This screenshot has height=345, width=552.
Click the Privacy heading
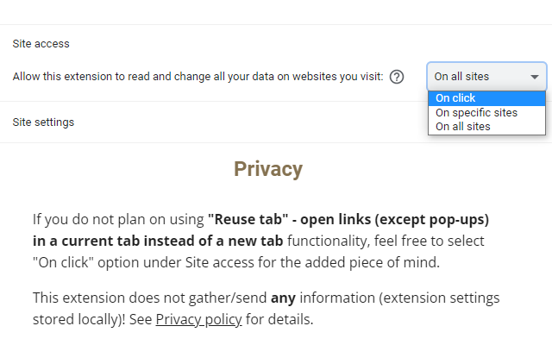click(x=267, y=169)
